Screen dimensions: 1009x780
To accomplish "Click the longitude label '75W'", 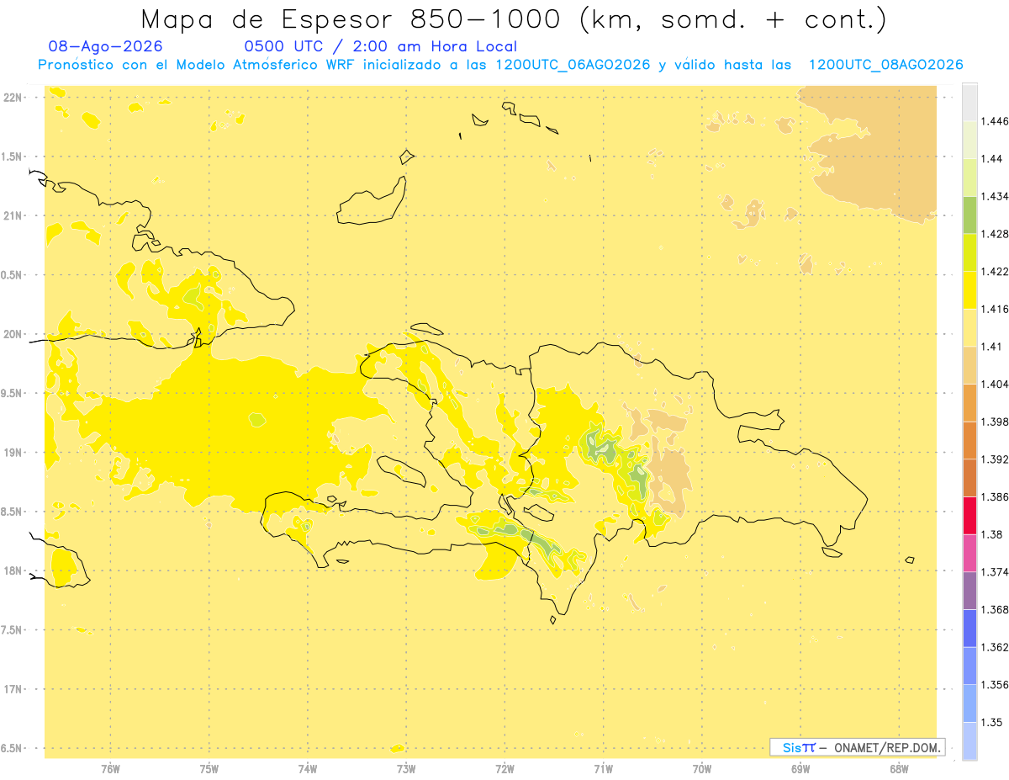I will click(209, 768).
